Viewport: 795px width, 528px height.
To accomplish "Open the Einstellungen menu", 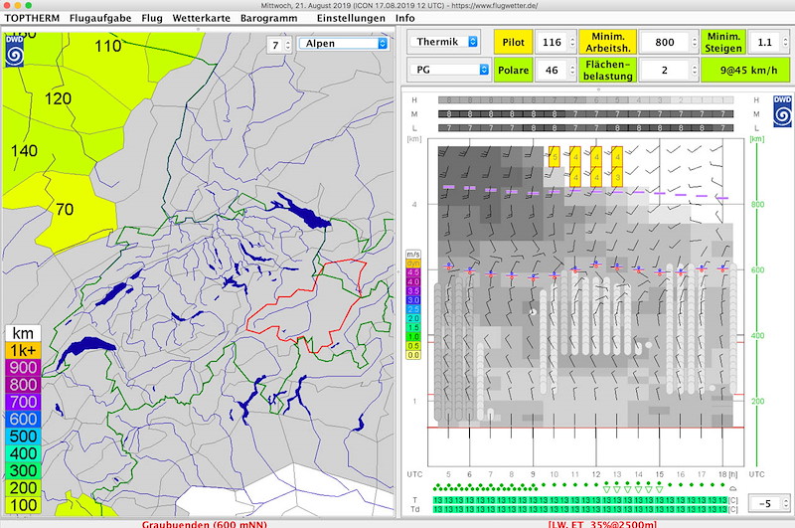I will pos(351,18).
